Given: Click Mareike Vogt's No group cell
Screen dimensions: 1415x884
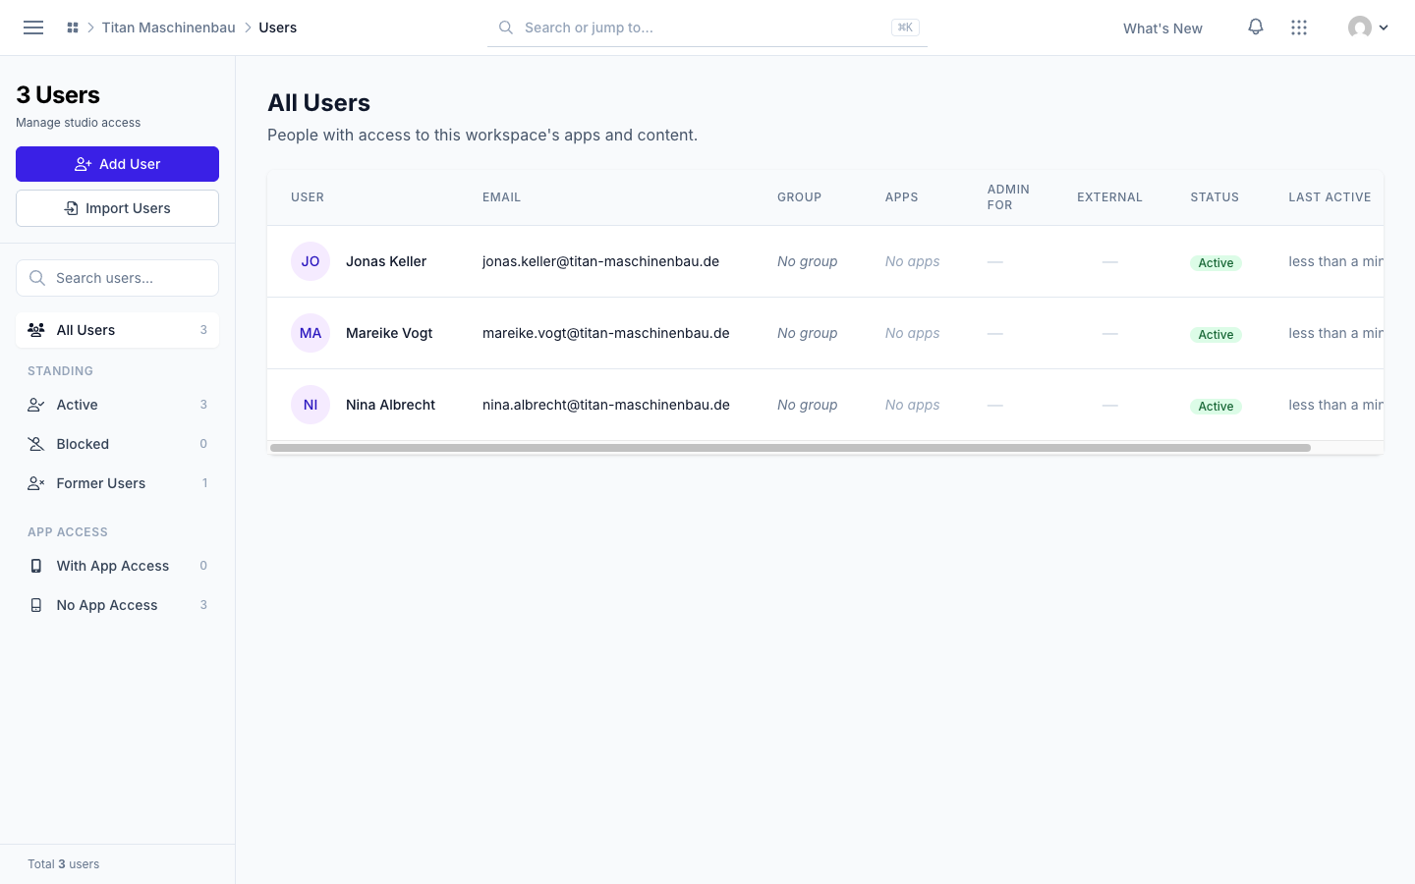Looking at the screenshot, I should tap(808, 333).
